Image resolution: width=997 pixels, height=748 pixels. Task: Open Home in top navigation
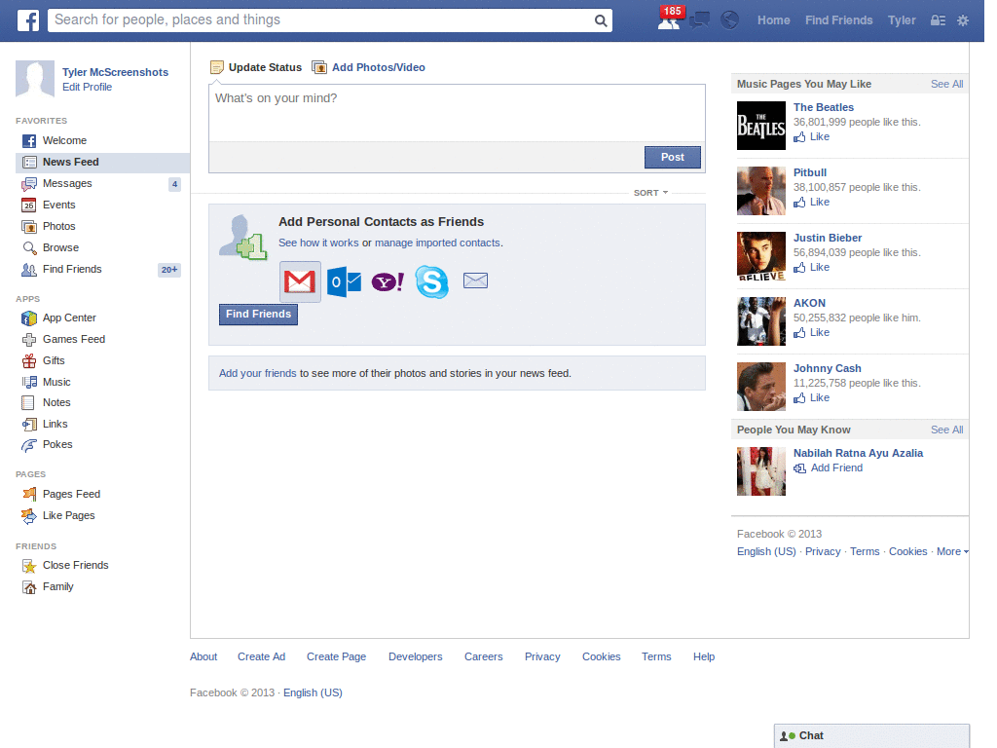[773, 20]
